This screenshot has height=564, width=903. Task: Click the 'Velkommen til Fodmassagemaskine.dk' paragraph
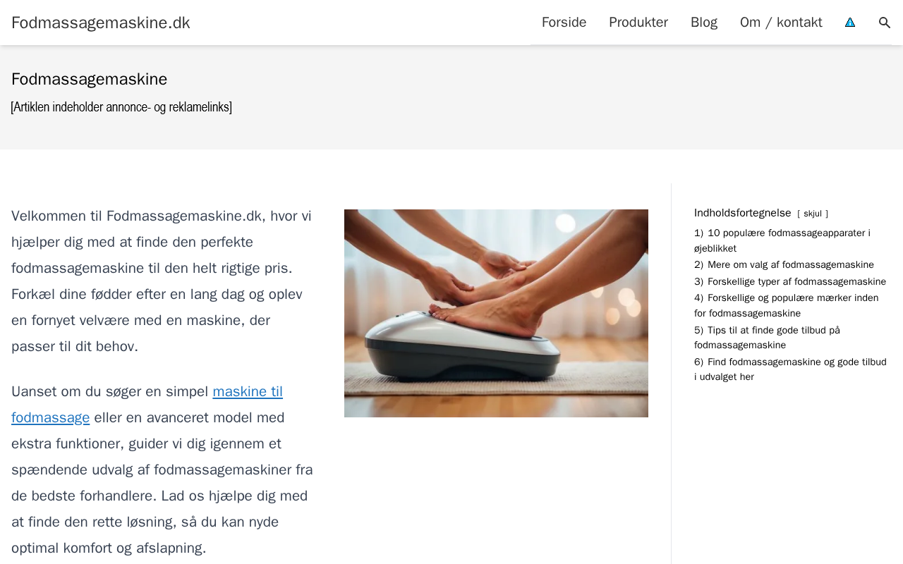point(162,281)
